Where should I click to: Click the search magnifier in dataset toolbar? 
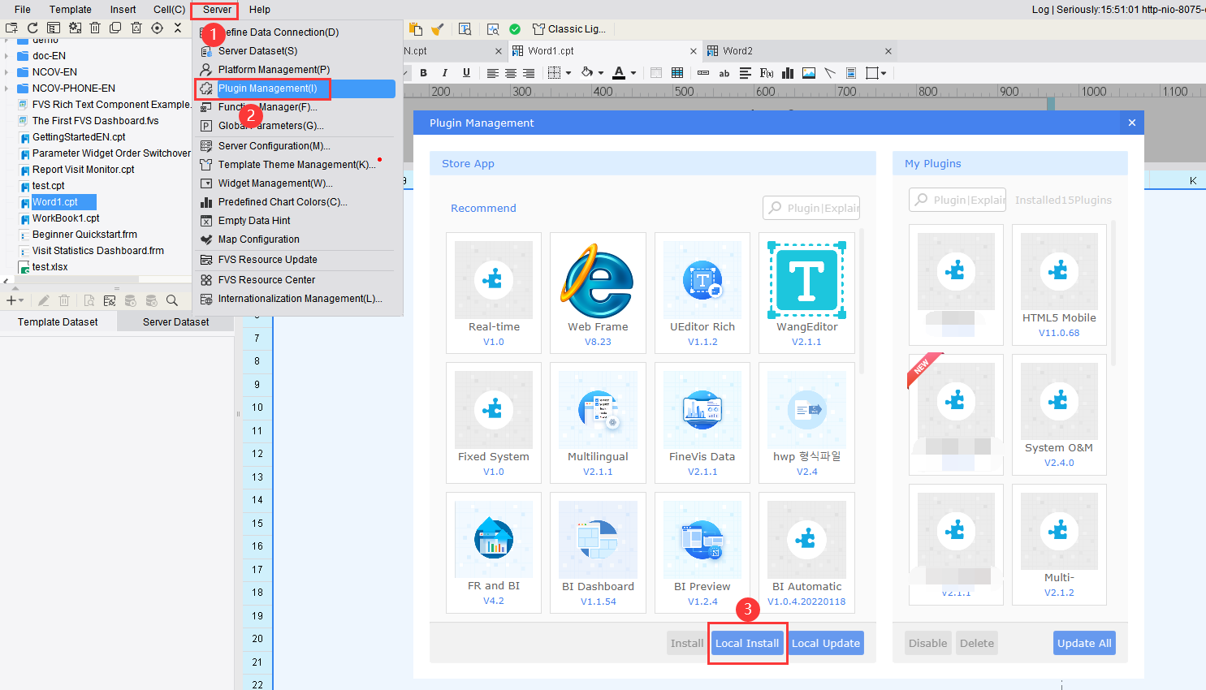click(x=172, y=300)
